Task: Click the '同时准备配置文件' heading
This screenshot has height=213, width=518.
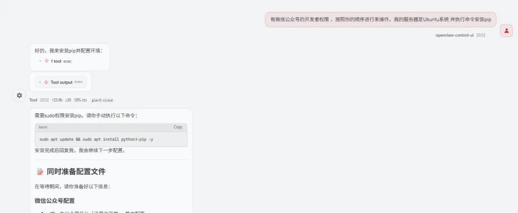Action: [x=76, y=172]
